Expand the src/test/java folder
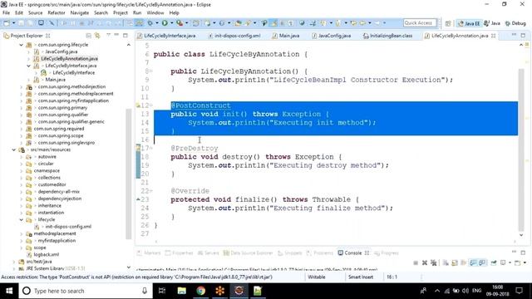This screenshot has height=299, width=532. (14, 262)
